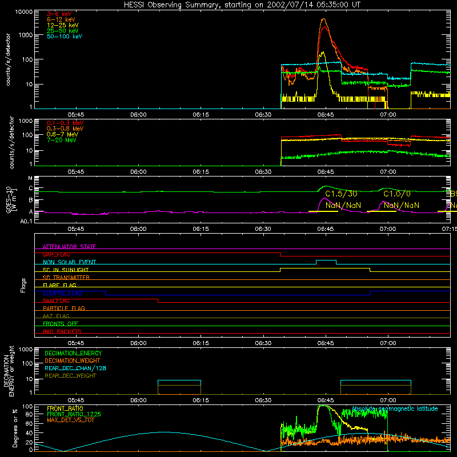Select the 6-12 keV legend label
This screenshot has height=457, width=457.
pos(61,19)
